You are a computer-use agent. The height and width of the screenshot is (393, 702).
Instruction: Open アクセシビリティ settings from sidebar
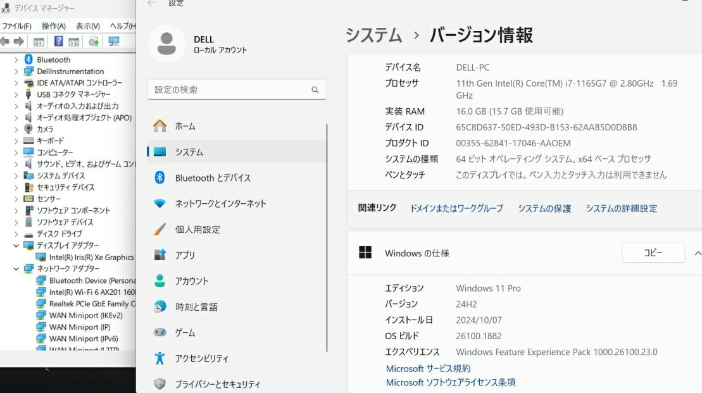[x=201, y=359]
